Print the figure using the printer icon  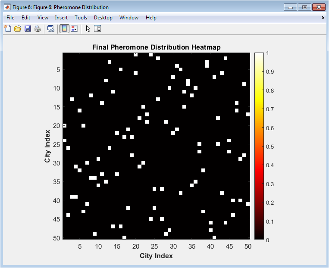tap(38, 29)
